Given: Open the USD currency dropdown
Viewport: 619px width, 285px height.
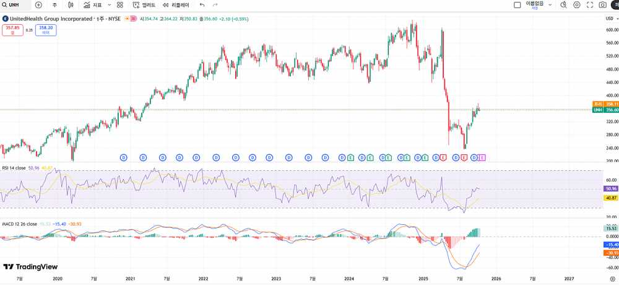Looking at the screenshot, I should point(612,19).
